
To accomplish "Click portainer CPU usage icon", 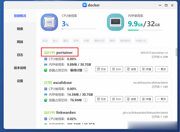I will pos(46,59).
